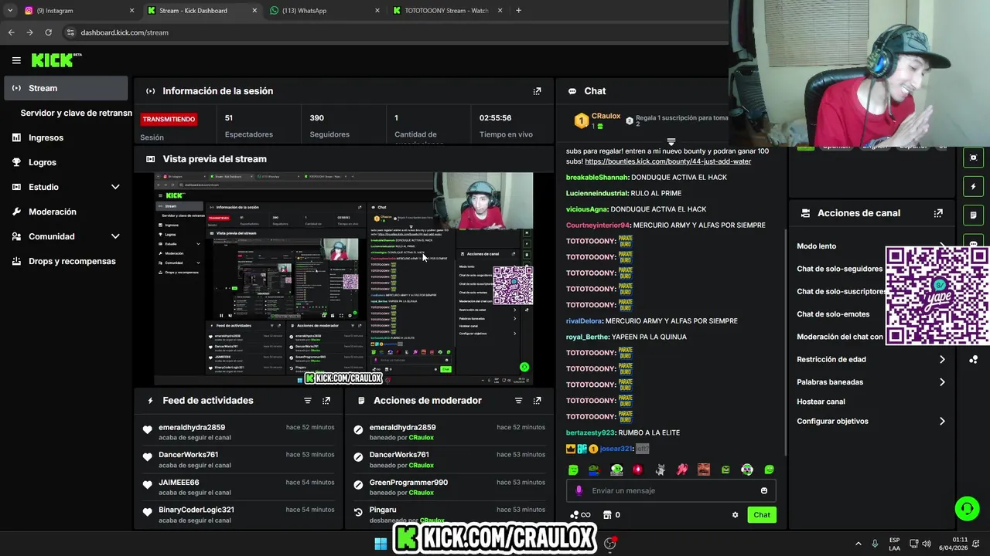Viewport: 990px width, 556px height.
Task: Insert the first green emote
Action: (573, 470)
